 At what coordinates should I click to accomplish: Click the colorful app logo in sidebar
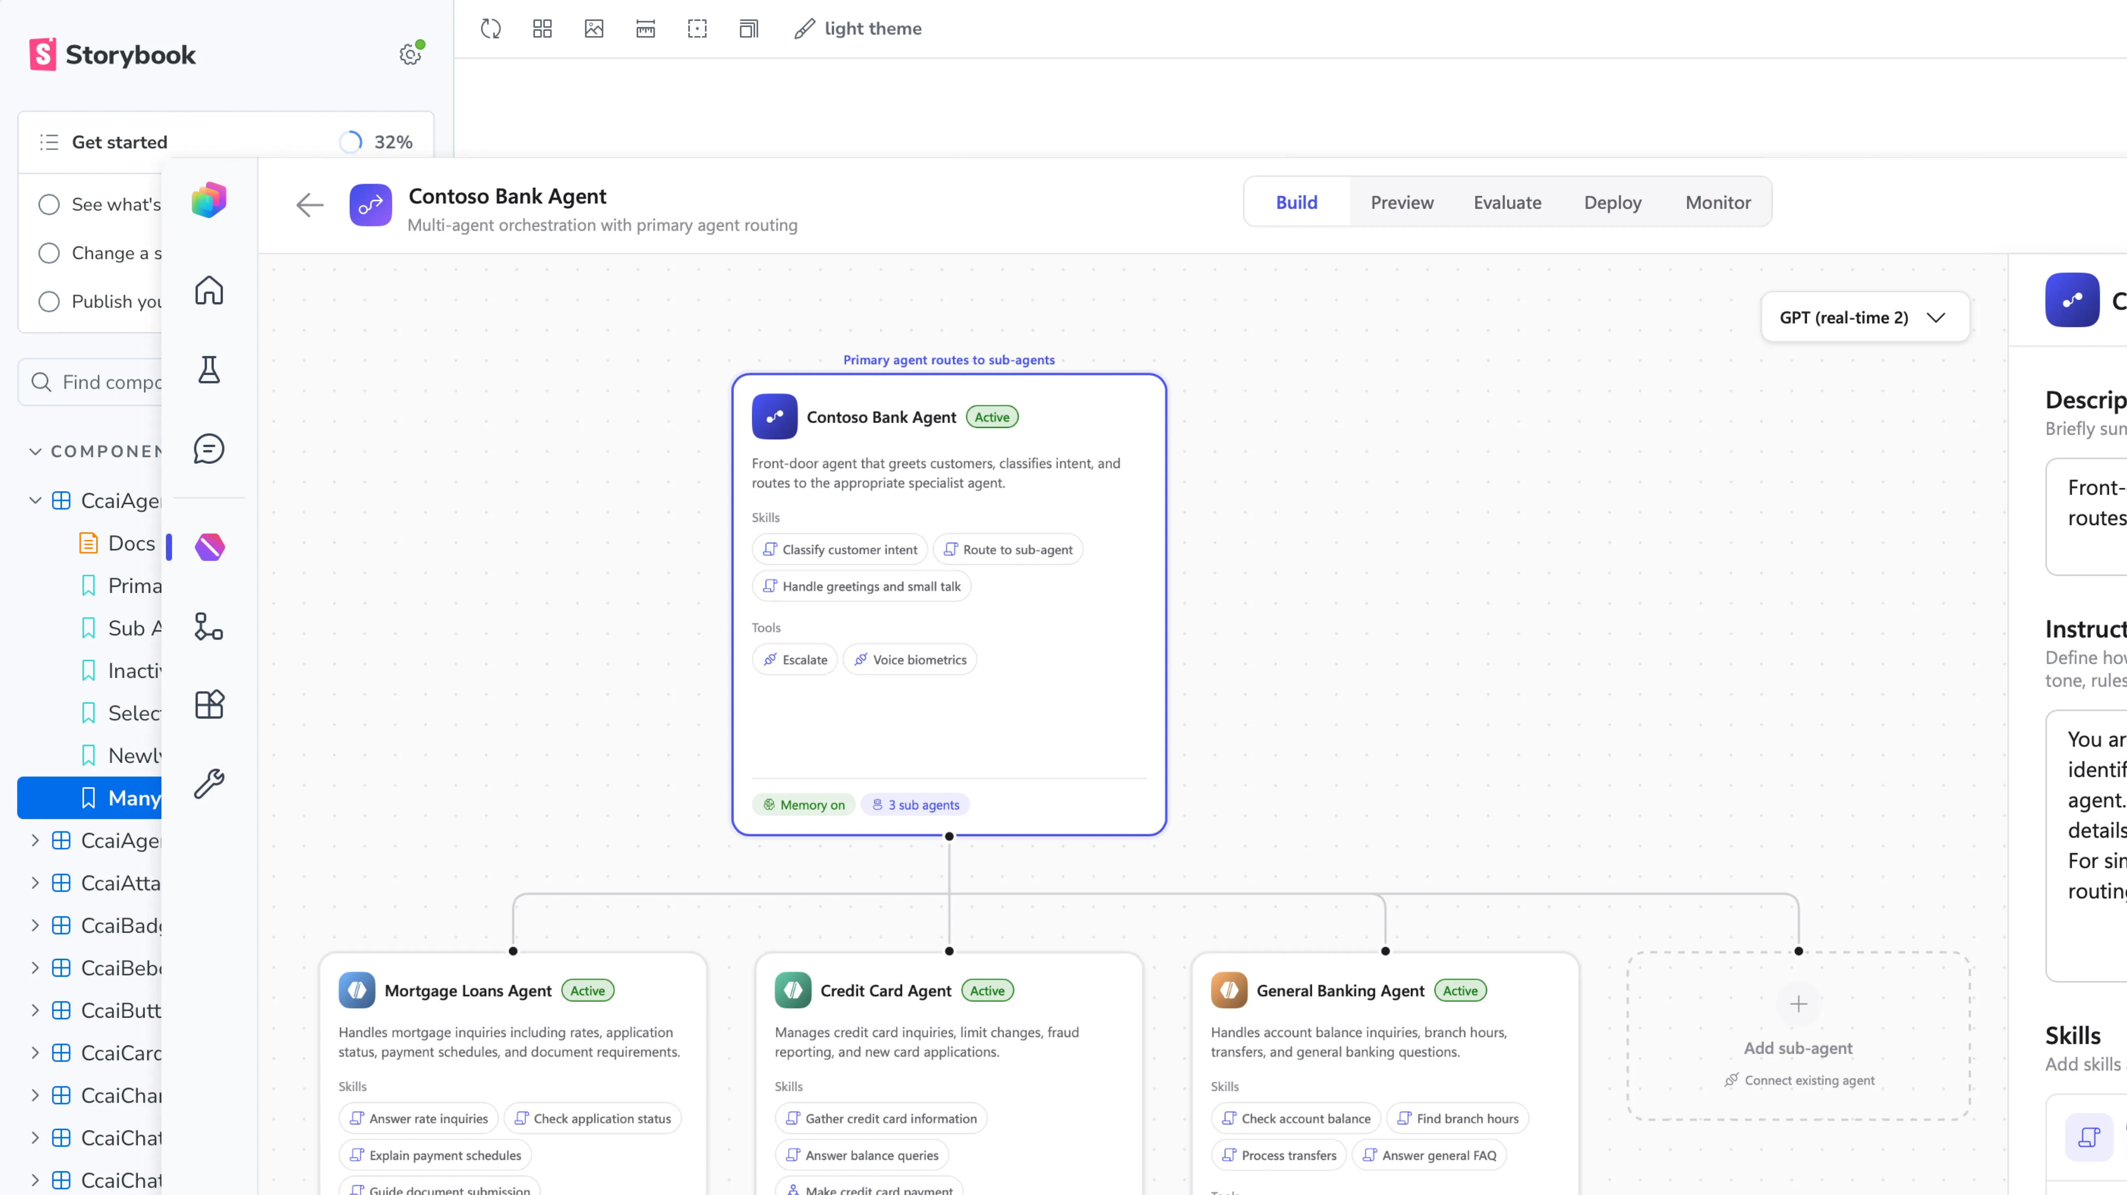(x=209, y=200)
